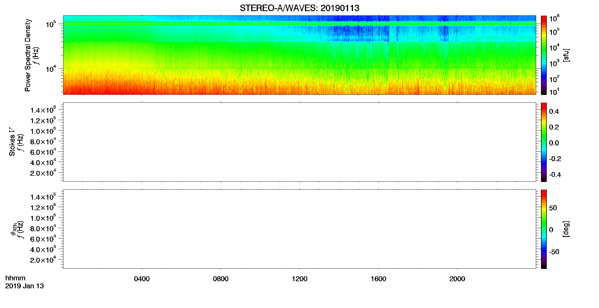This screenshot has height=308, width=599.
Task: Click the -50 label on degrees colorbar
Action: [x=554, y=252]
